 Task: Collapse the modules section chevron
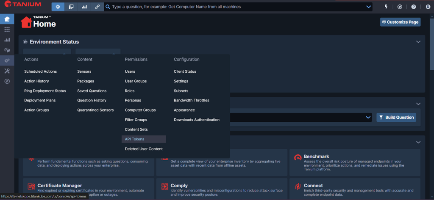[x=418, y=142]
